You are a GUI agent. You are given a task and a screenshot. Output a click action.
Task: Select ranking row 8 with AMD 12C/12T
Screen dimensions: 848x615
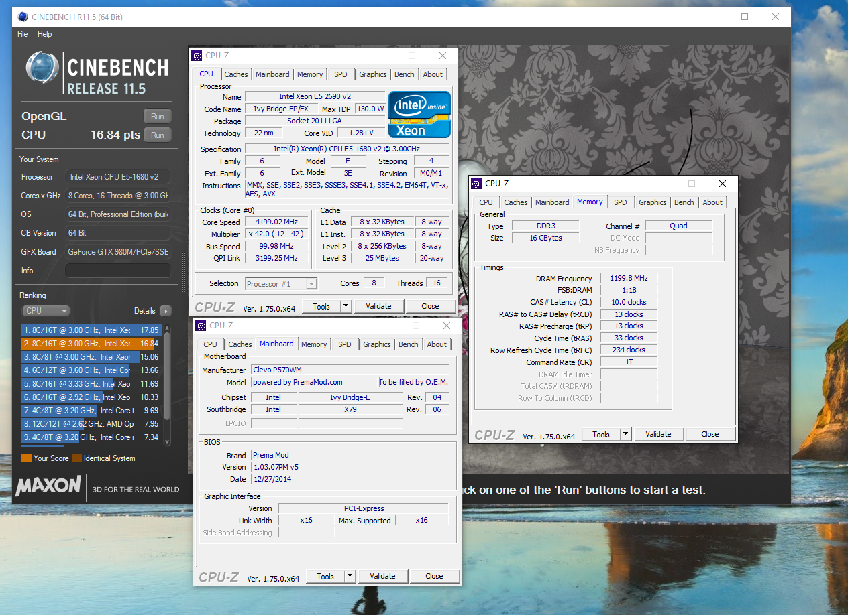click(91, 424)
